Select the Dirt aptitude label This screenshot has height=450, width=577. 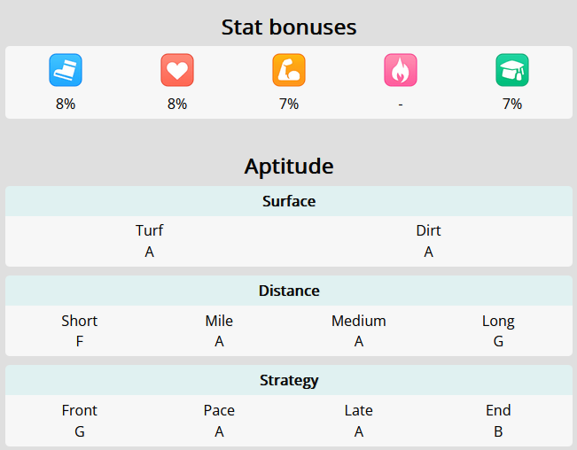click(428, 230)
